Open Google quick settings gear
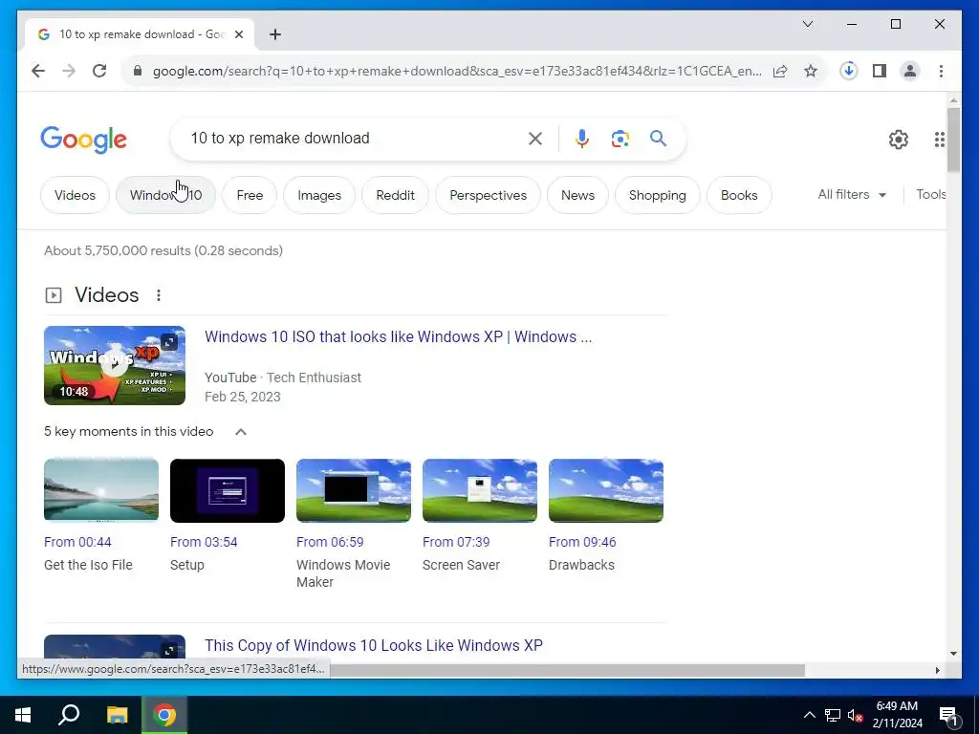This screenshot has width=979, height=734. point(899,140)
